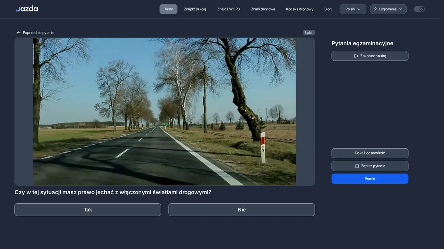Click the user icon in Logowanie button

(376, 9)
